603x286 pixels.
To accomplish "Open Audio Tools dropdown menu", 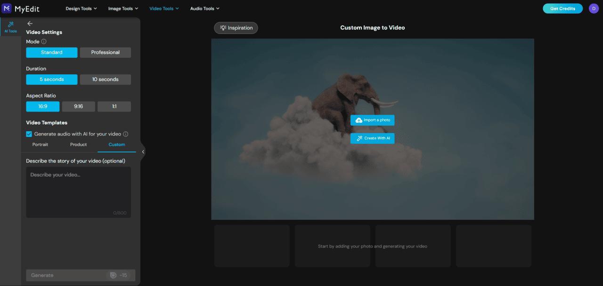I will click(205, 8).
